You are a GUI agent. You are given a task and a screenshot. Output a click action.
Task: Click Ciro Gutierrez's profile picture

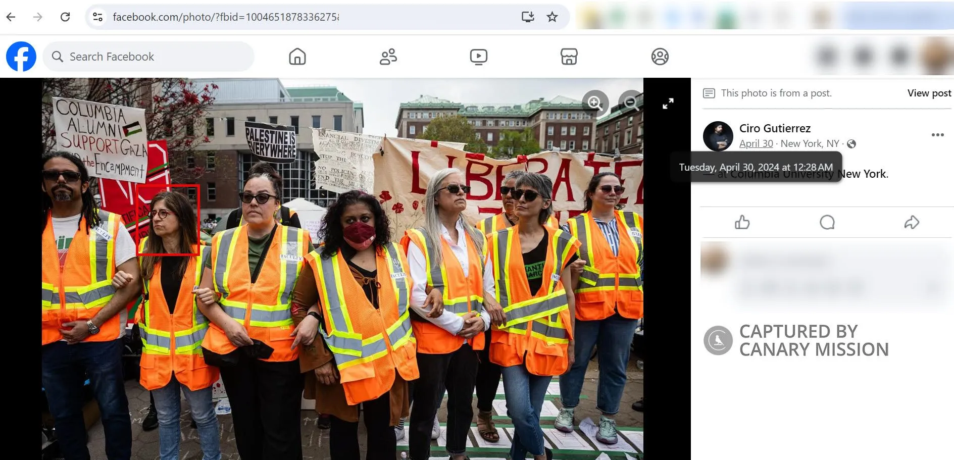point(718,136)
